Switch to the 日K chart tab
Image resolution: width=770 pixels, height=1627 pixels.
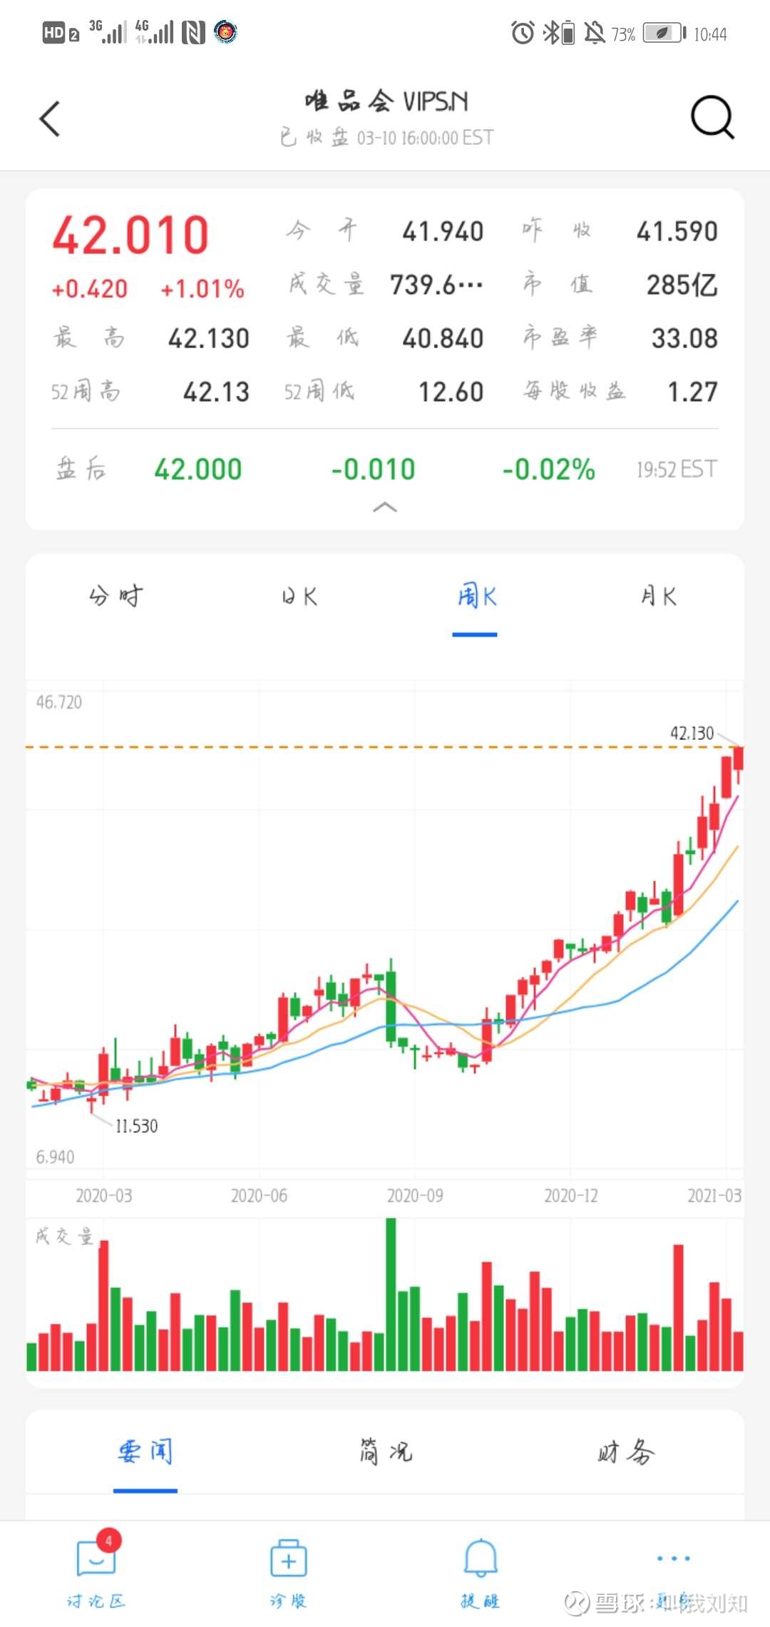(x=299, y=596)
